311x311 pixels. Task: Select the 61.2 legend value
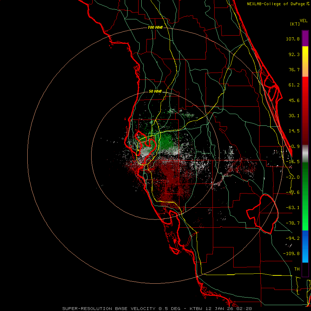pyautogui.click(x=294, y=85)
